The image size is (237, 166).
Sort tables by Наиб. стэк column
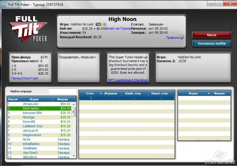134,94
